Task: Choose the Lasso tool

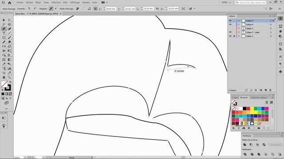Action: (9, 24)
